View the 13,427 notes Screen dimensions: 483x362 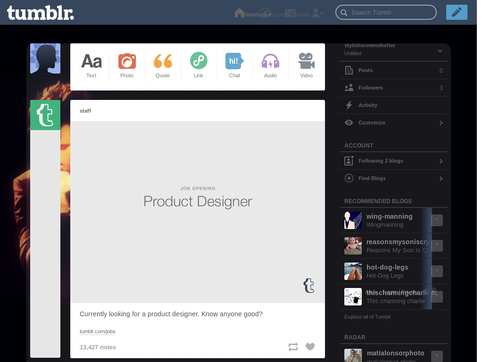click(98, 347)
